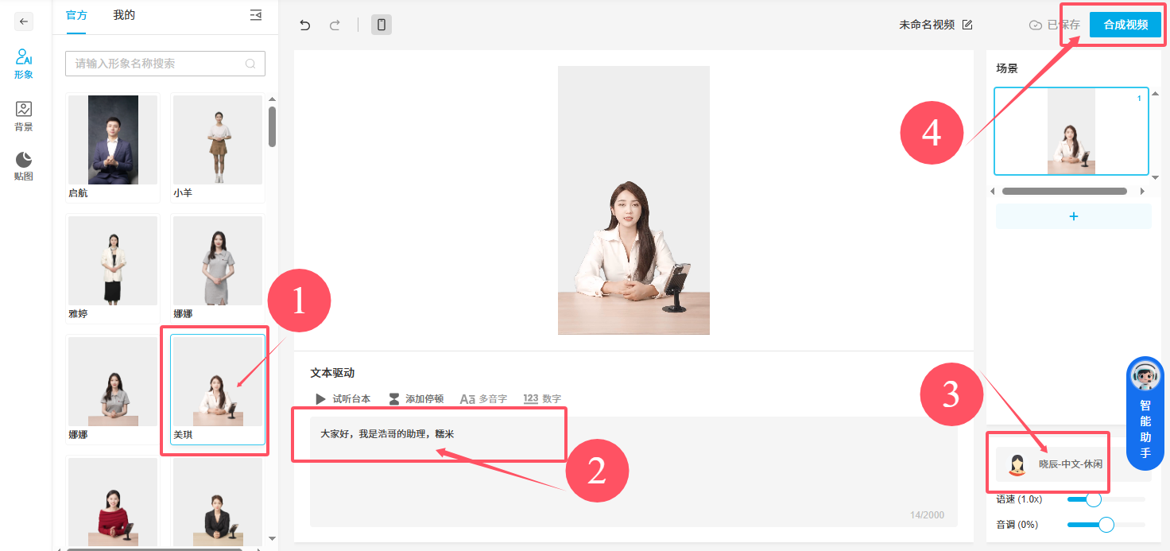Open the 背景 background panel
Screen dimensions: 1170x551
pyautogui.click(x=24, y=116)
